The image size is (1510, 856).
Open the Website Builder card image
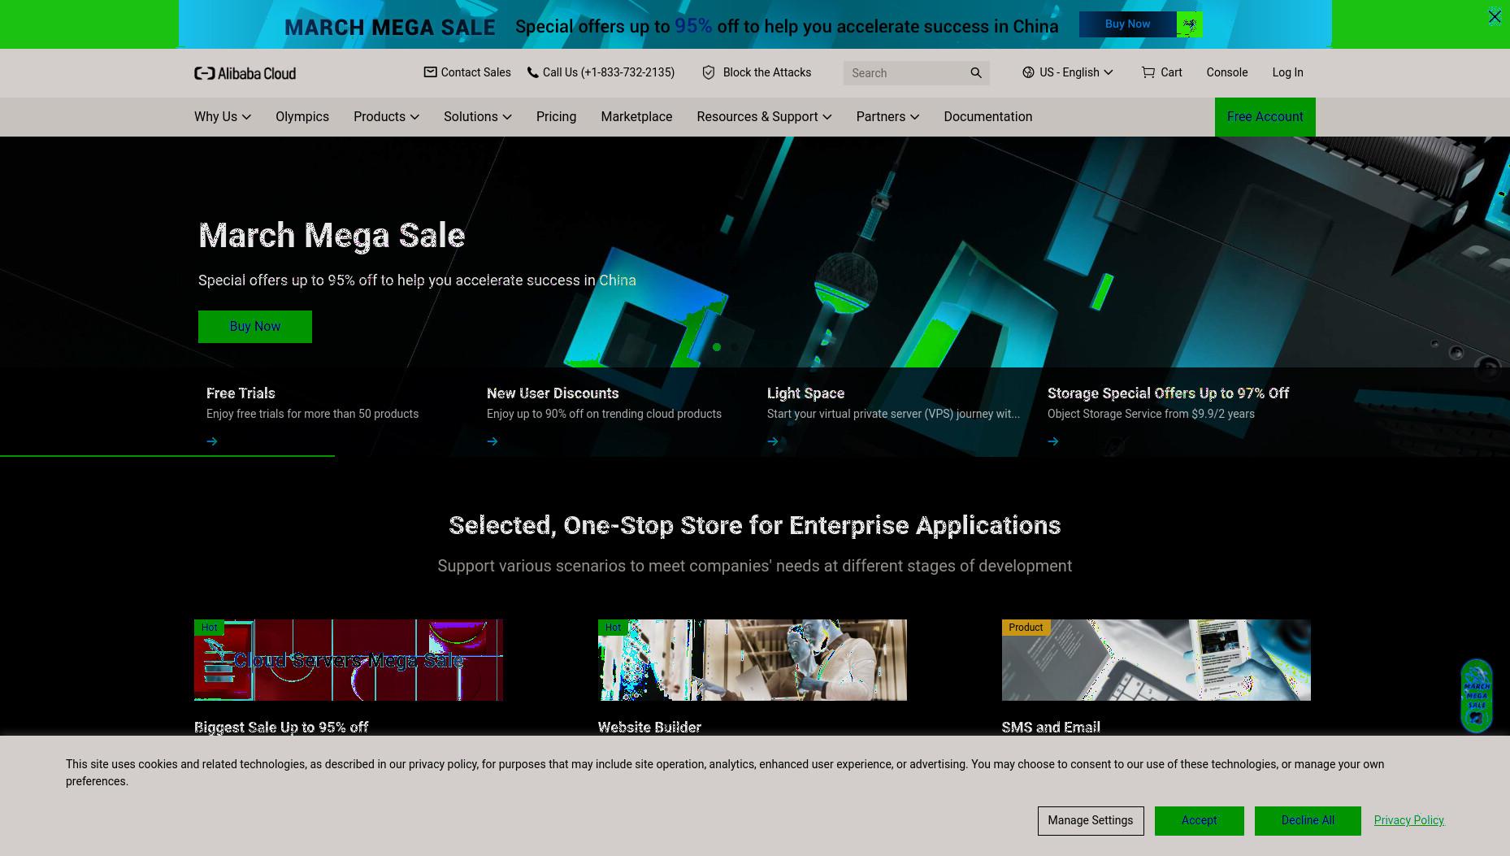click(753, 660)
